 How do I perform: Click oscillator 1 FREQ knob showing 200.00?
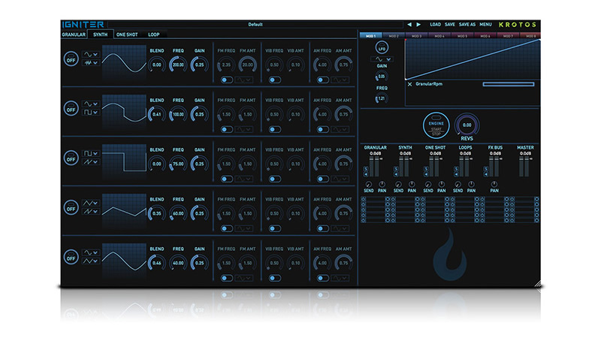pos(178,65)
